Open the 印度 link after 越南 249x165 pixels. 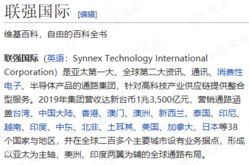coord(39,127)
